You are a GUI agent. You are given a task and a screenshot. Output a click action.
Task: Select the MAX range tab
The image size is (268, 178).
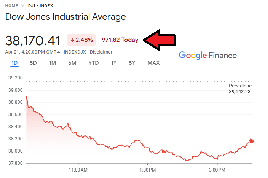tap(154, 63)
